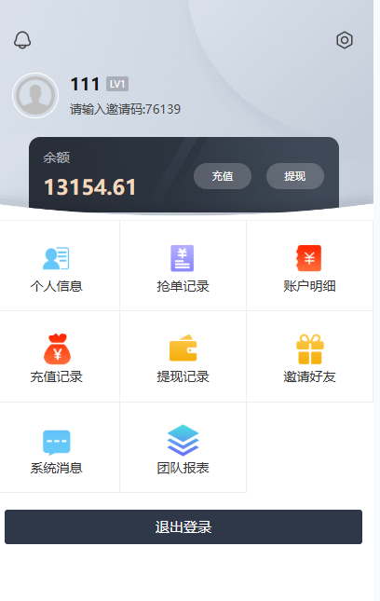
Task: Click the invitation code text 76139
Action: tap(163, 109)
